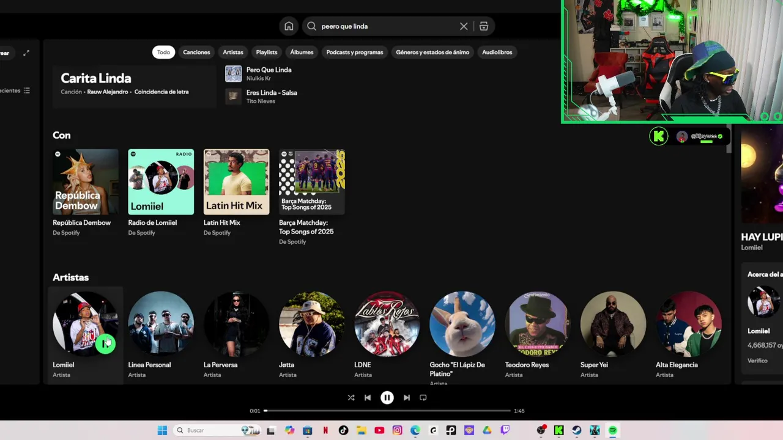The width and height of the screenshot is (783, 440).
Task: Toggle the repeat button
Action: tap(423, 398)
